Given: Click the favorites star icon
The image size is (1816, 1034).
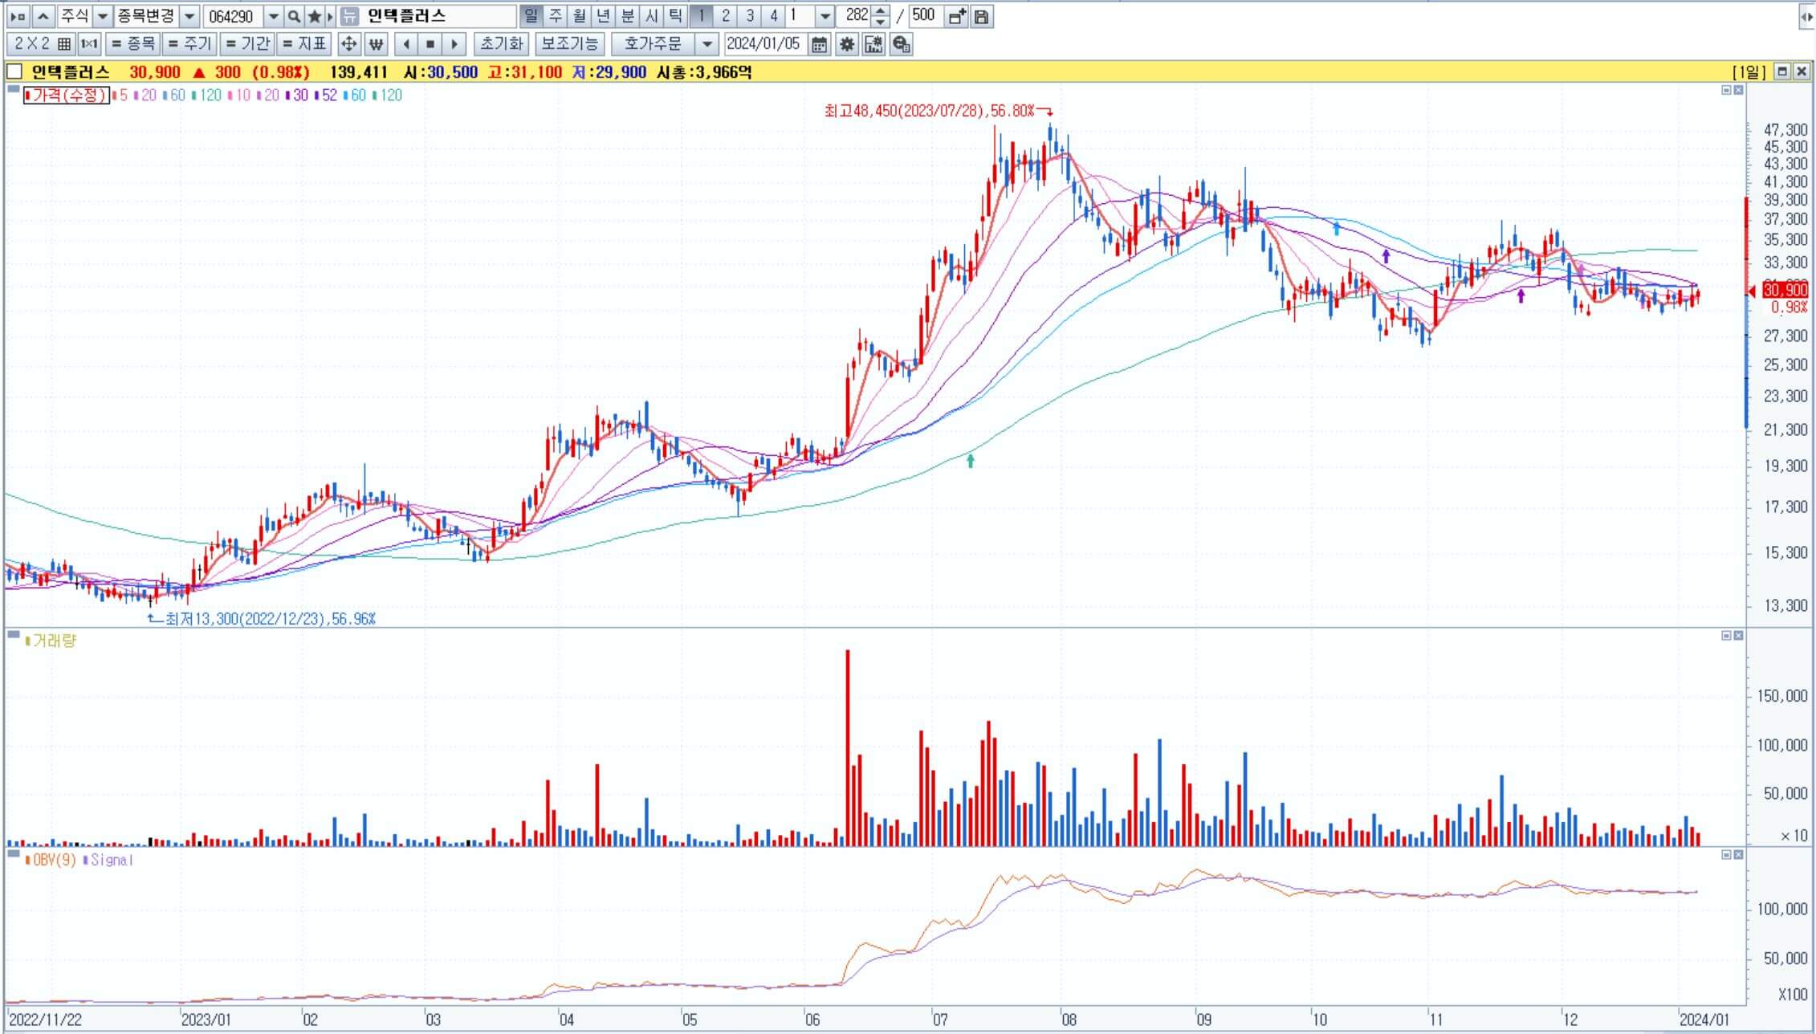Looking at the screenshot, I should click(315, 16).
